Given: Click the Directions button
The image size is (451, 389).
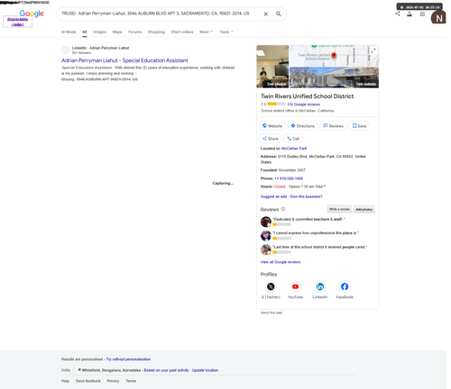Looking at the screenshot, I should click(302, 126).
